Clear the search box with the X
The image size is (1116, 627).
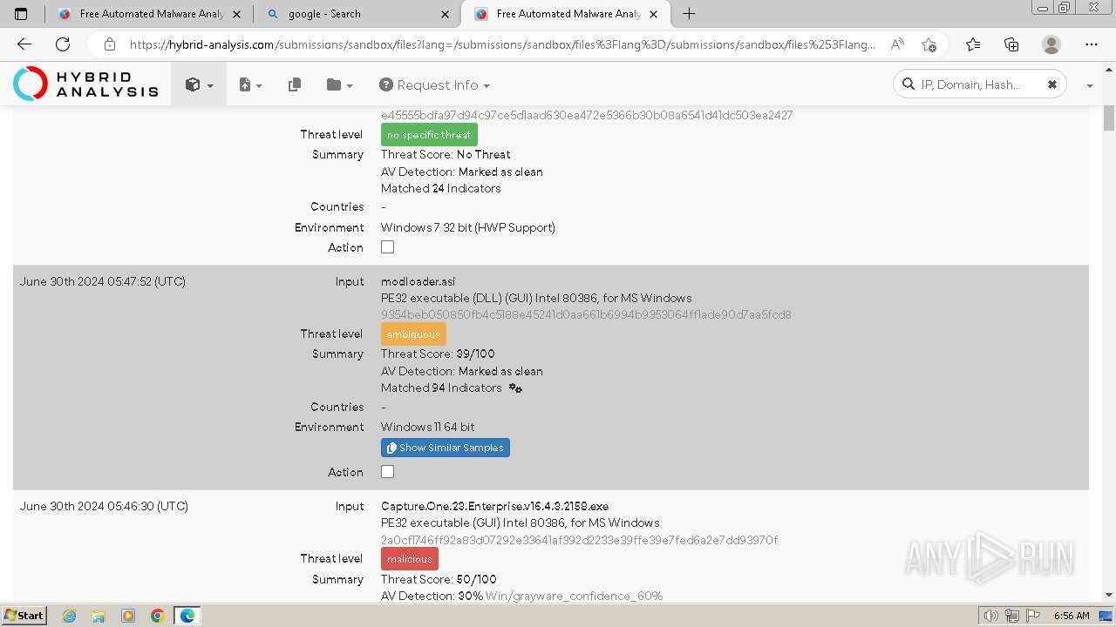(1051, 84)
